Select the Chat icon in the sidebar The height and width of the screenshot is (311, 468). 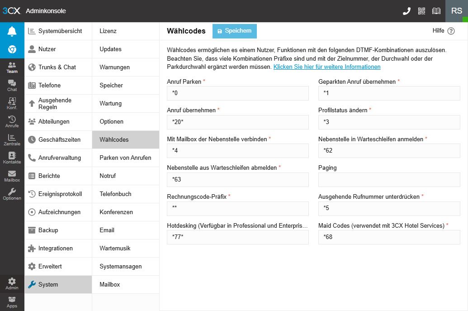(x=12, y=85)
